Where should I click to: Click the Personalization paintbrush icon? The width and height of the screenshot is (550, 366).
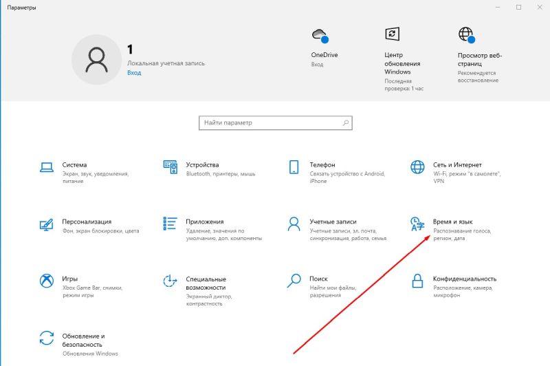[x=47, y=224]
